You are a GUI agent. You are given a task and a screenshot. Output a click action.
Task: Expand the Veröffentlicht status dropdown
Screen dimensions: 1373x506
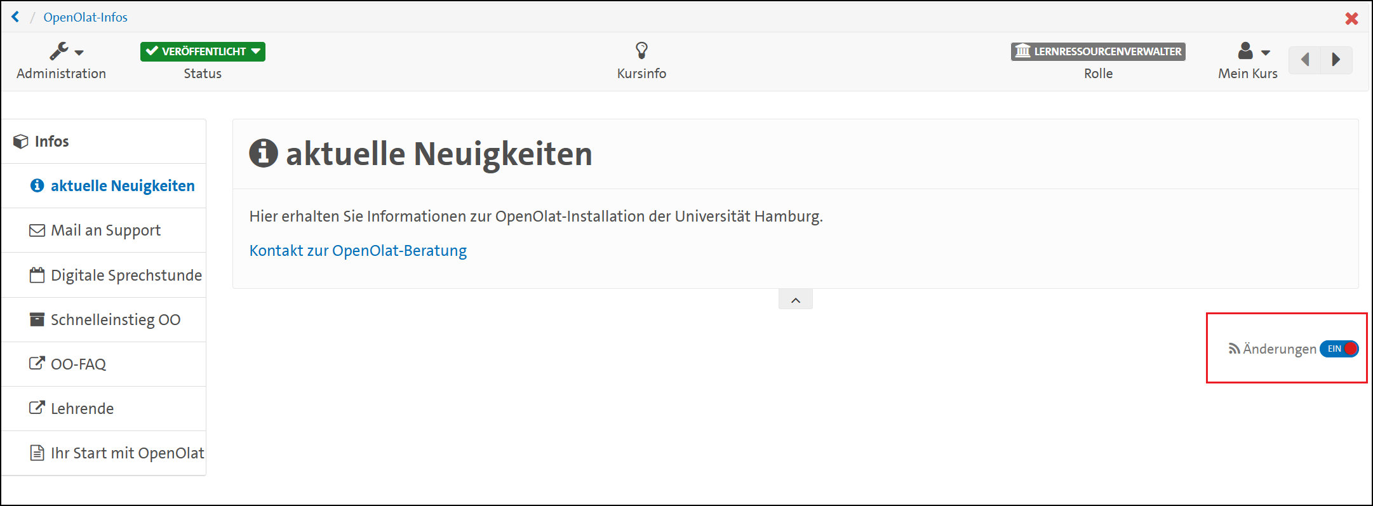tap(203, 51)
